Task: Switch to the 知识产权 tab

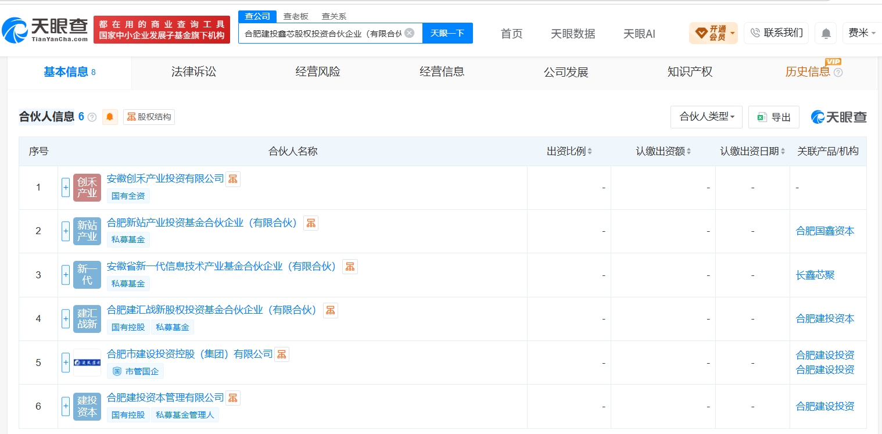Action: pyautogui.click(x=690, y=72)
